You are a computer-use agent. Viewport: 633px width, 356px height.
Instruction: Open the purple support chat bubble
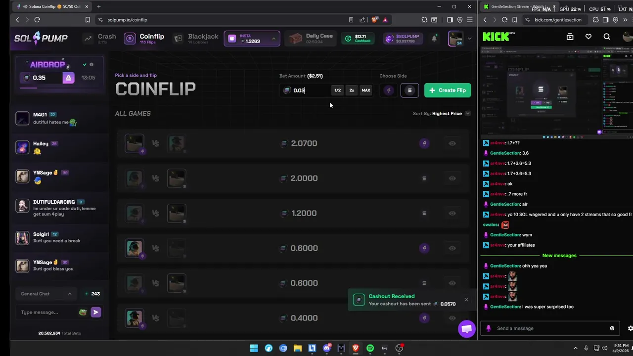466,329
